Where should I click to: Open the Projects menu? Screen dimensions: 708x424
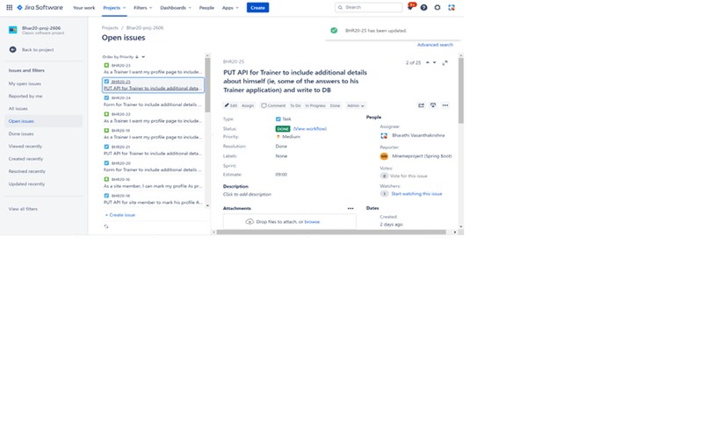pos(114,8)
